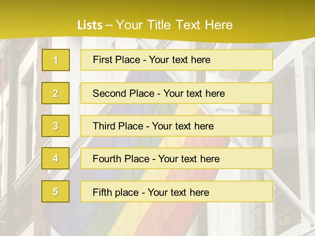This screenshot has height=236, width=315.
Task: Click the Fourth Place text bar
Action: pyautogui.click(x=177, y=158)
